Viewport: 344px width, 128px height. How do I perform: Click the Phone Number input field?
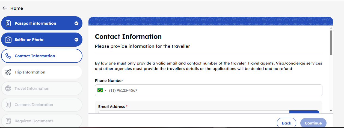(x=213, y=90)
